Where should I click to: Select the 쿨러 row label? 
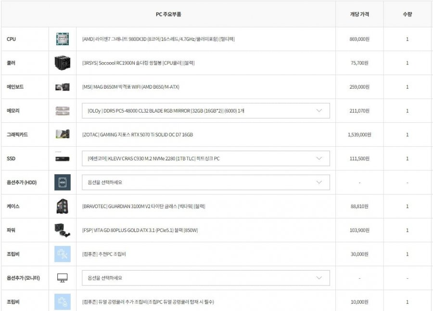coord(11,63)
